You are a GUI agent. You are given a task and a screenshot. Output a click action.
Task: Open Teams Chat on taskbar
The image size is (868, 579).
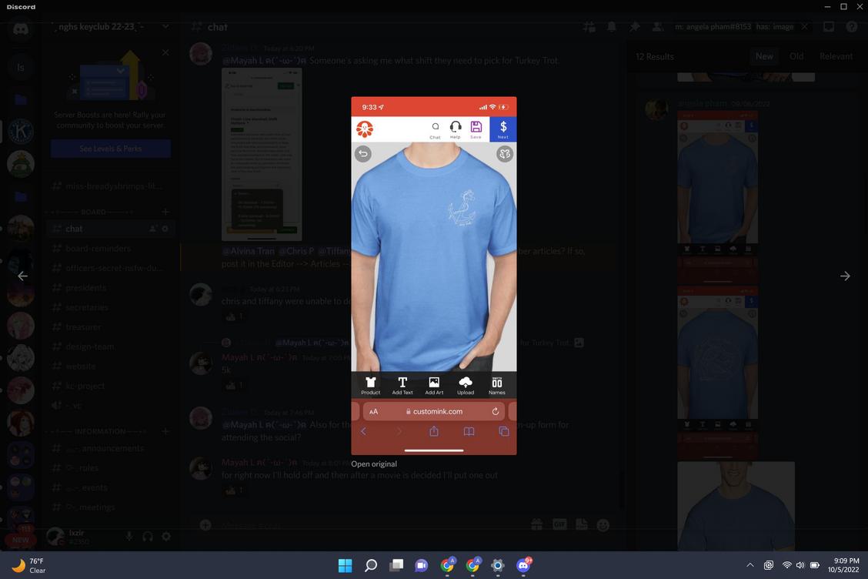point(422,565)
